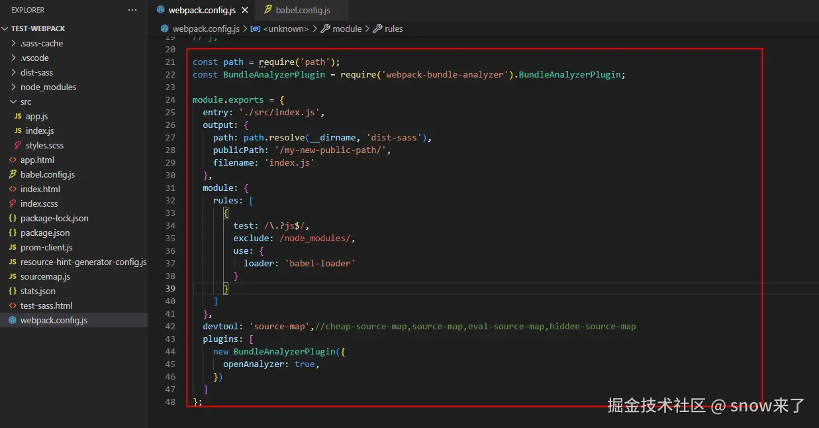Image resolution: width=819 pixels, height=428 pixels.
Task: Collapse the TEST-WEBPACK root folder
Action: click(6, 28)
